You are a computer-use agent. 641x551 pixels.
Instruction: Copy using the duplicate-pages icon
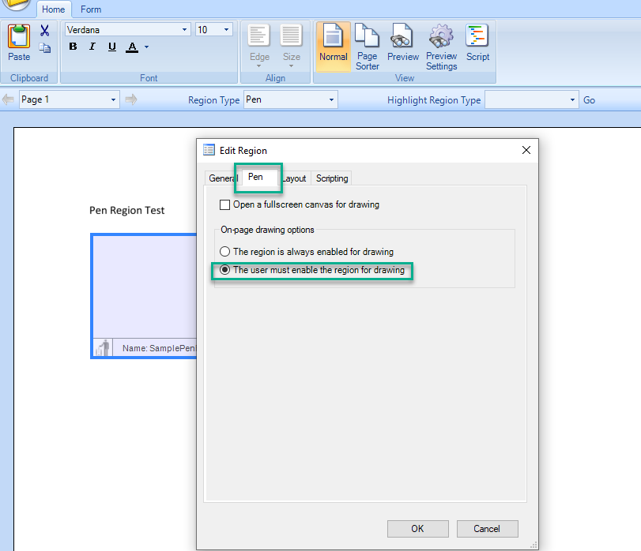point(44,48)
